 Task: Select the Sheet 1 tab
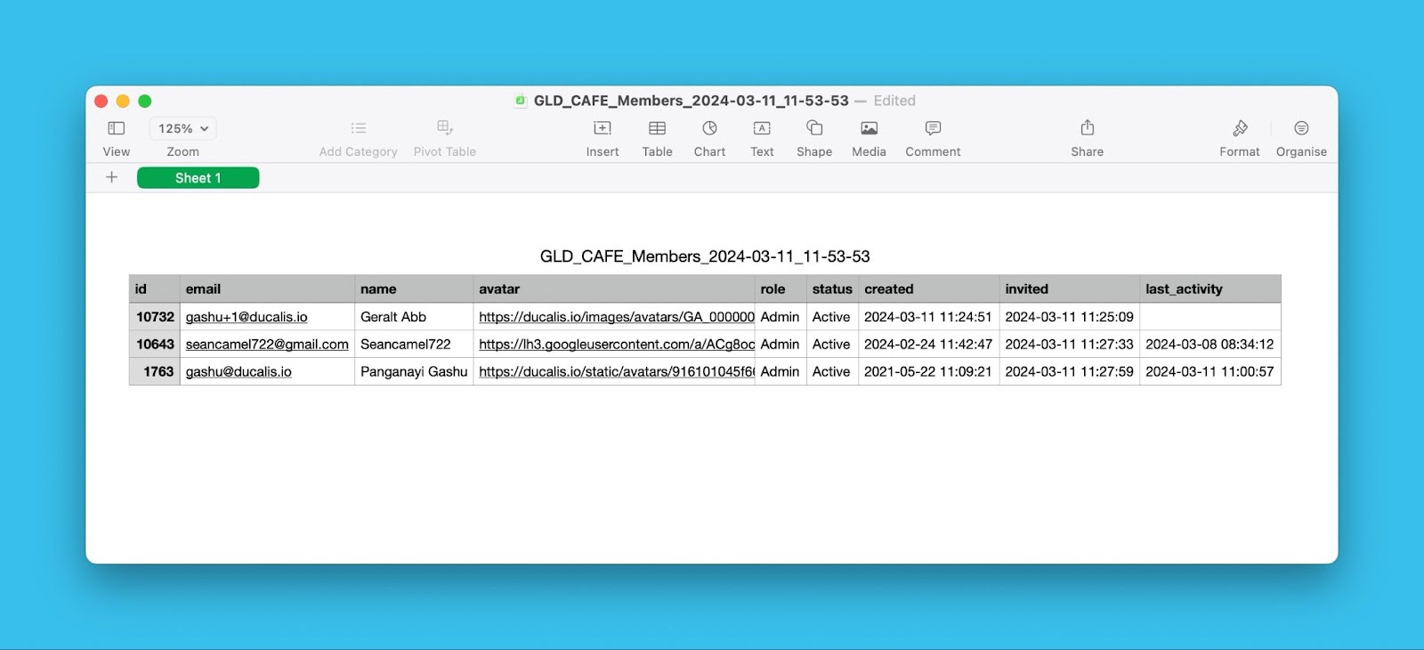click(x=198, y=178)
